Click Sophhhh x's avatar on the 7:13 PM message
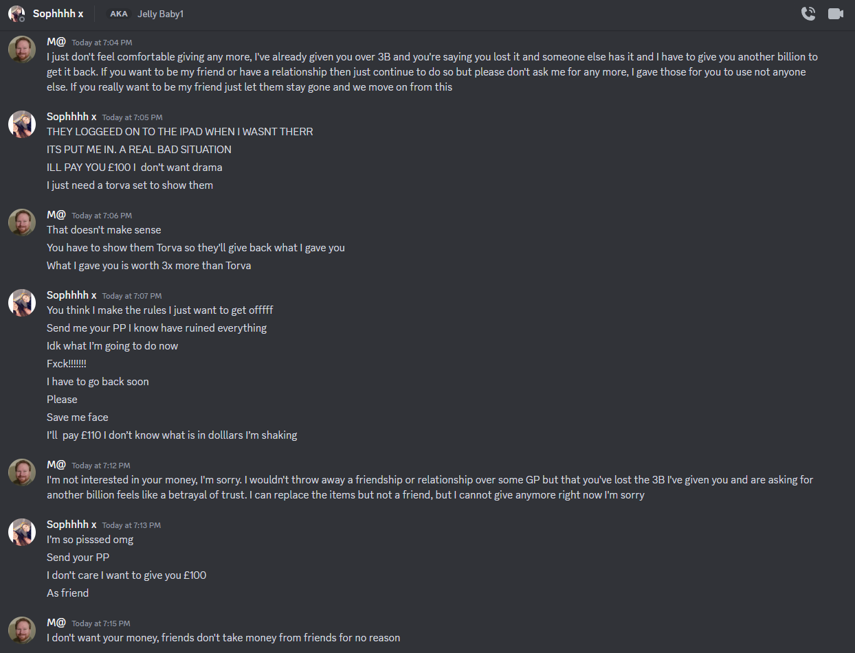The image size is (855, 653). (x=22, y=531)
